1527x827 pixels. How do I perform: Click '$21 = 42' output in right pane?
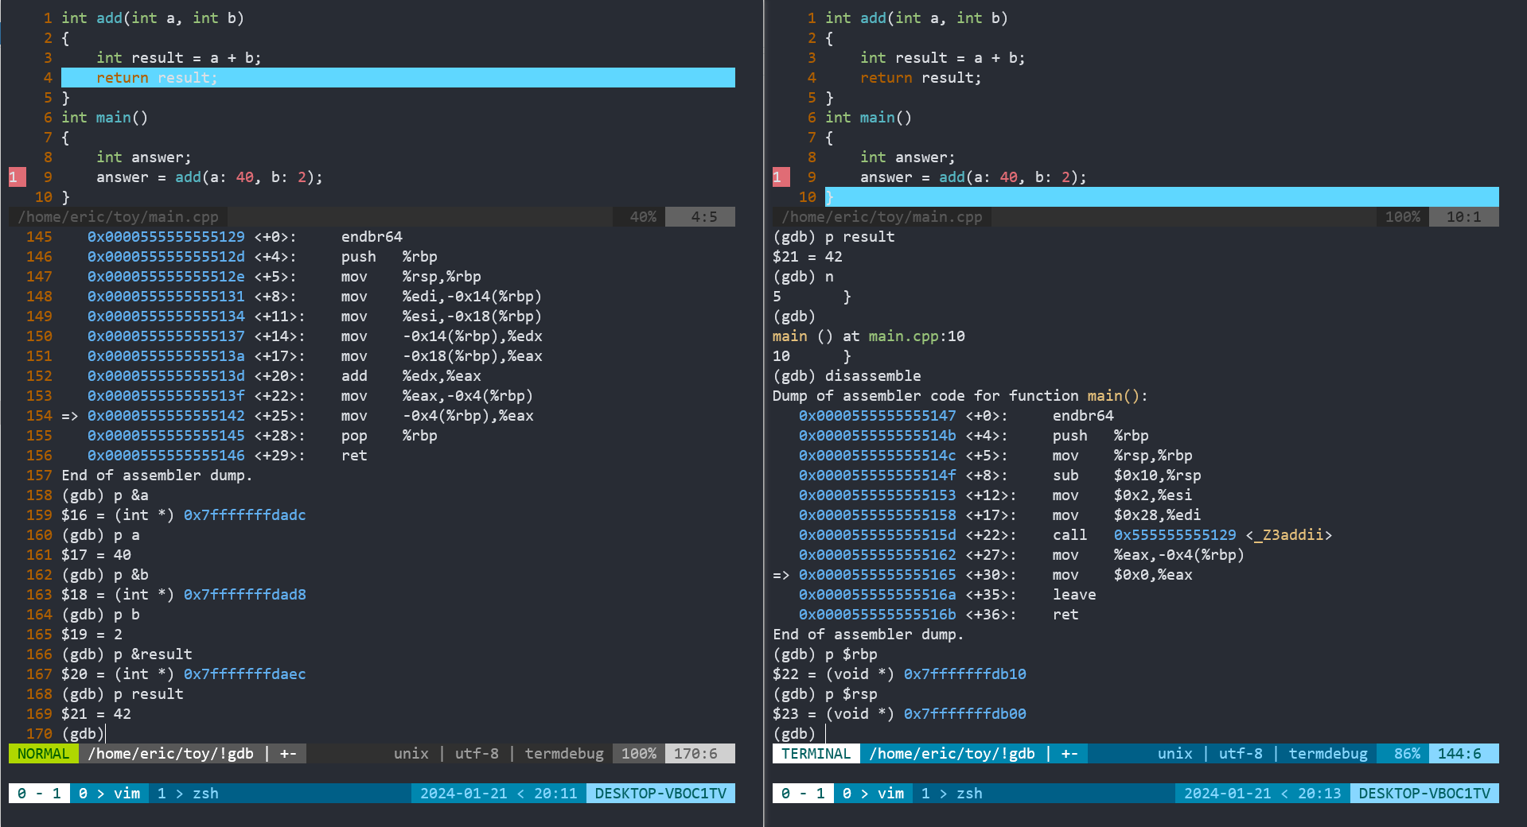coord(808,257)
